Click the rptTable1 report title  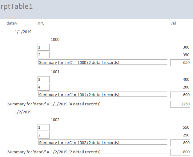[x=17, y=6]
